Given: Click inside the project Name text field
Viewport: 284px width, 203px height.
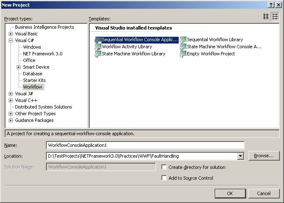Looking at the screenshot, I should coord(145,145).
